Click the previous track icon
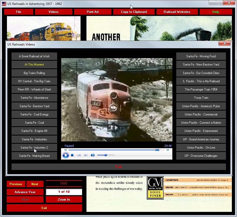This screenshot has height=217, width=237. [79, 155]
